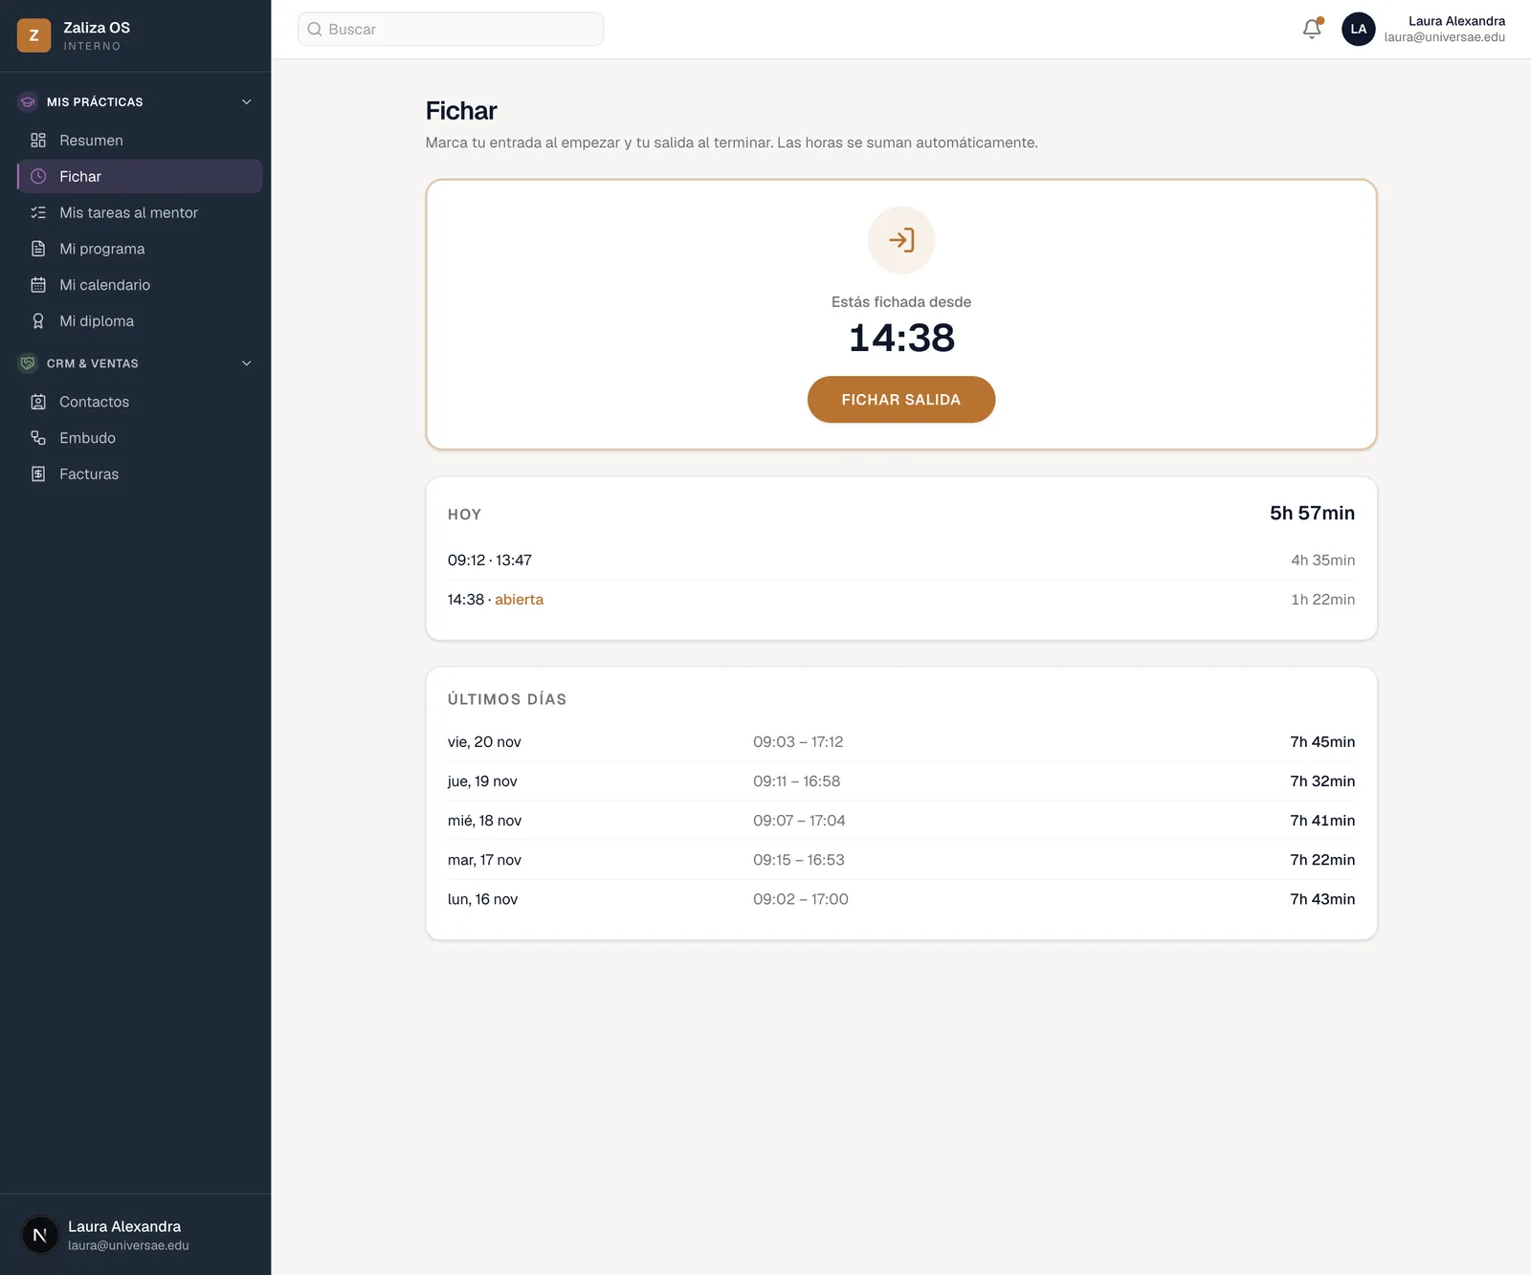
Task: Click the LA avatar in the header
Action: coord(1358,29)
